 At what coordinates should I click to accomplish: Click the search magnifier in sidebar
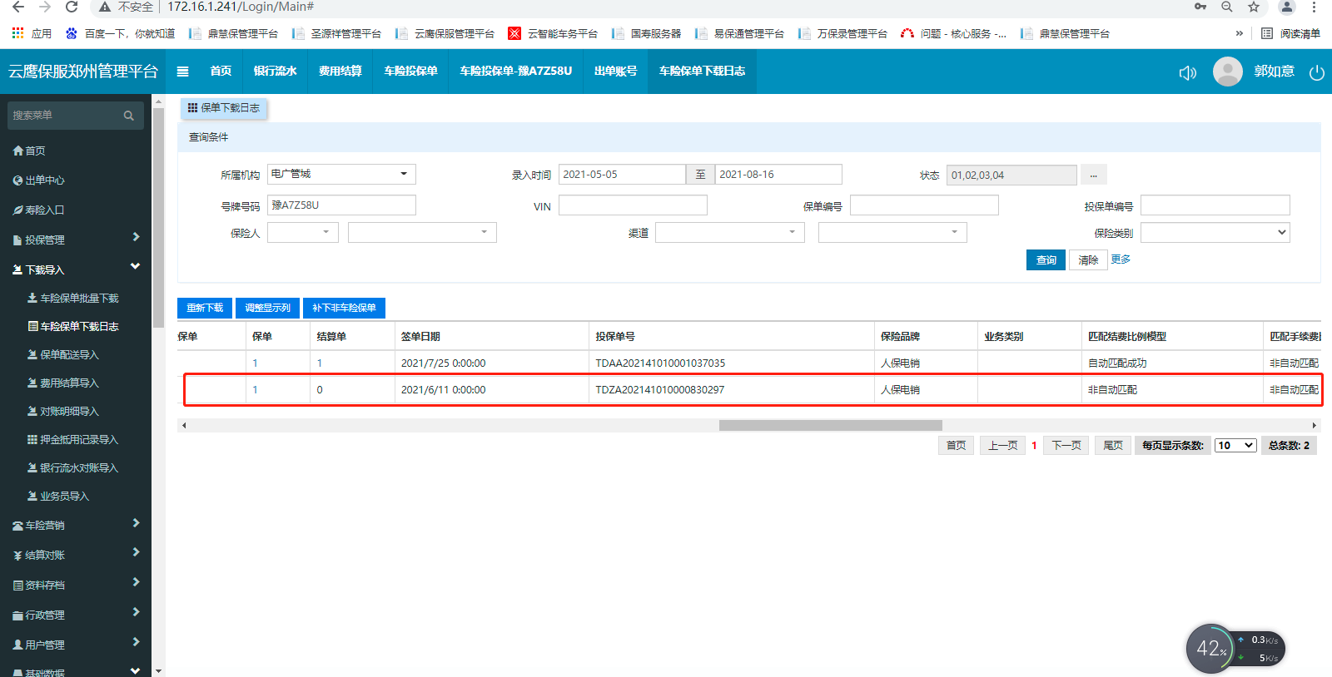tap(128, 116)
